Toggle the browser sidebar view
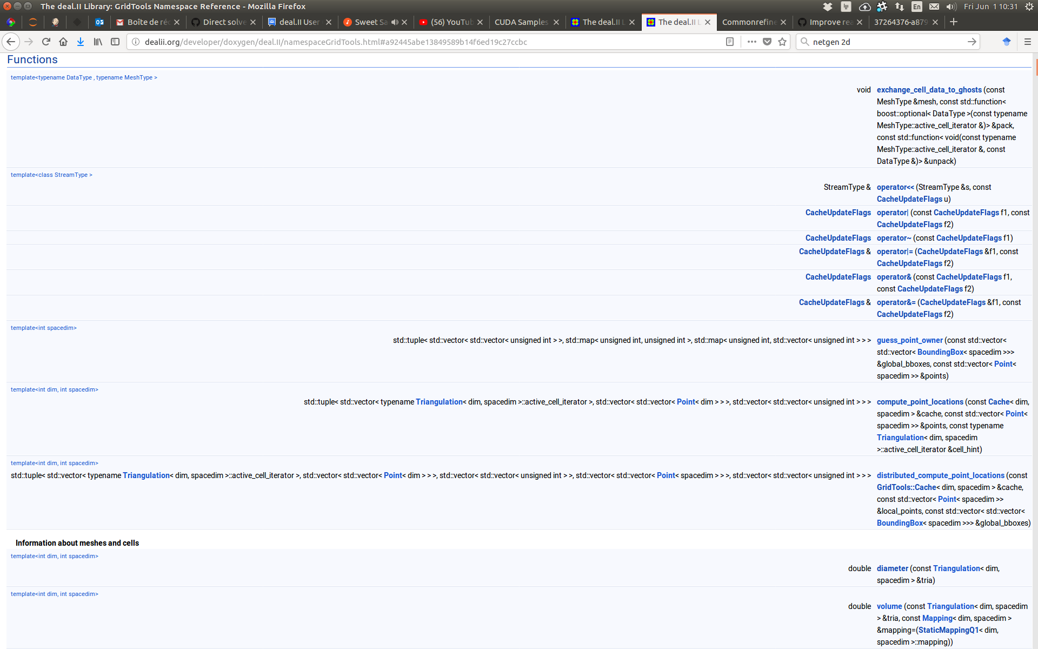Image resolution: width=1038 pixels, height=649 pixels. [115, 42]
